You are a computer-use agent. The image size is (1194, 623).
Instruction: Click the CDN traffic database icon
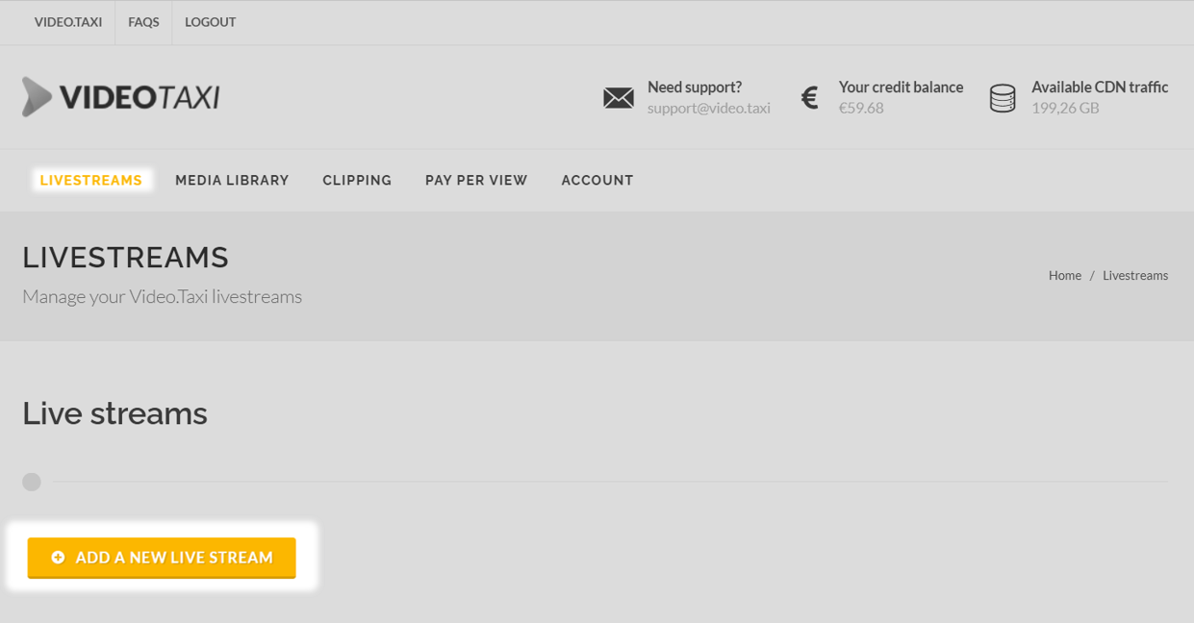coord(1003,98)
